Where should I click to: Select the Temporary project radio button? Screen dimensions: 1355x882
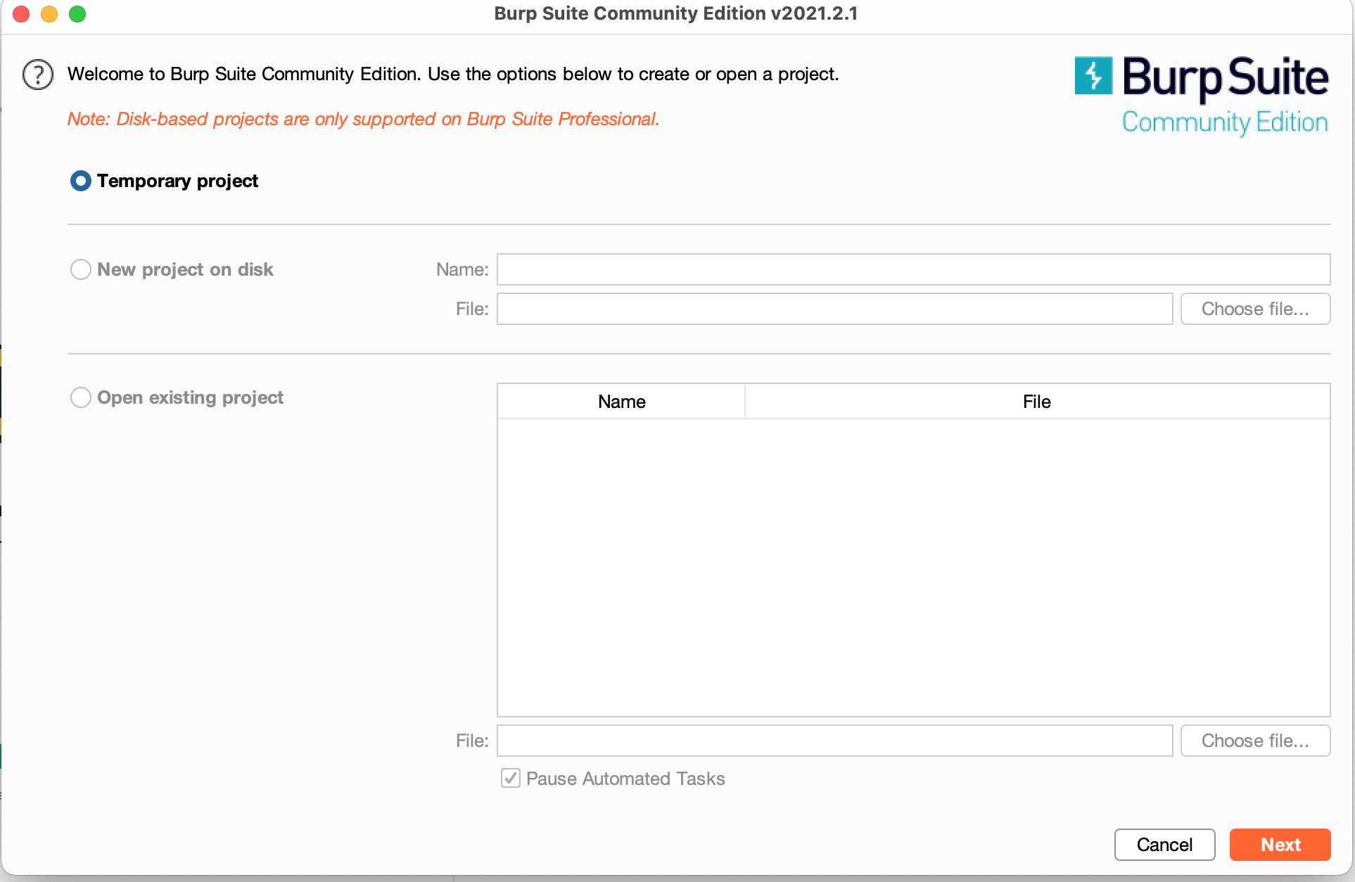coord(81,181)
